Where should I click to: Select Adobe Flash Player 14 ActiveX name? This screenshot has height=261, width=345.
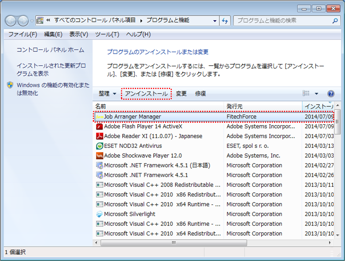coord(143,126)
